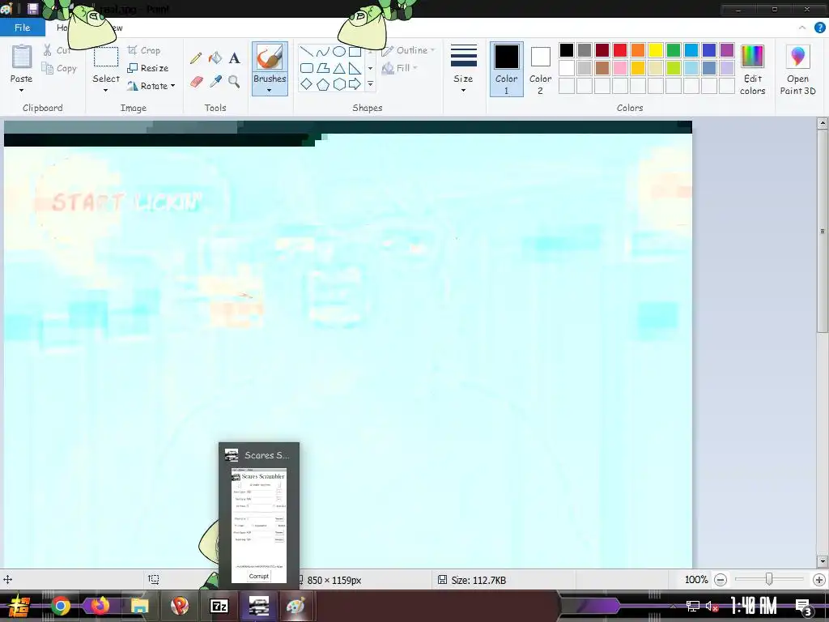
Task: Open File Explorer from the taskbar
Action: (139, 606)
